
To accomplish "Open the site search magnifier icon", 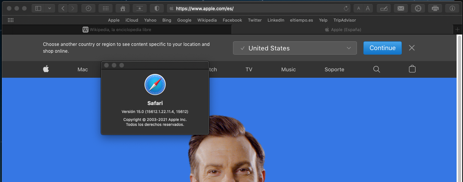I will (377, 69).
